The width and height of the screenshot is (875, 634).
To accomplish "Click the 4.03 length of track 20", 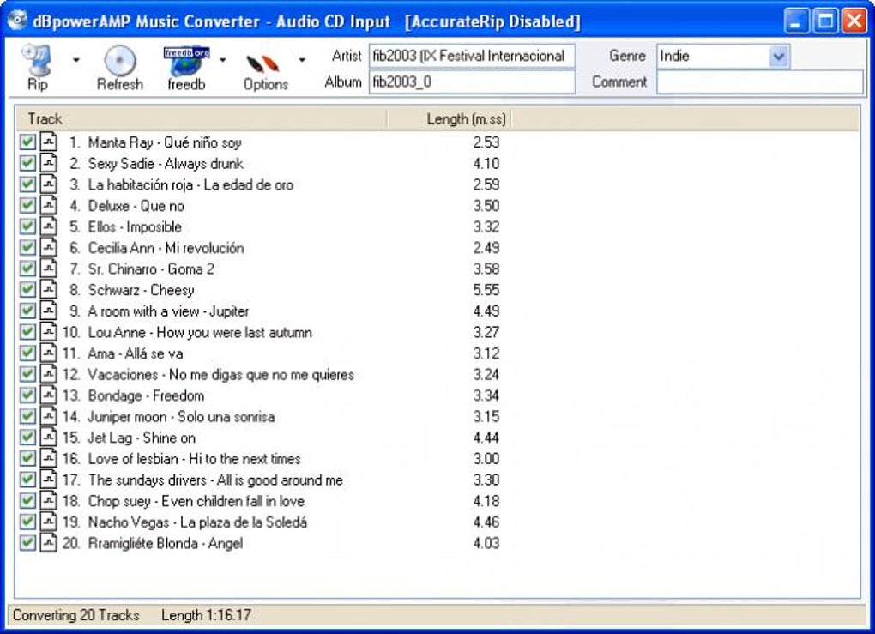I will (486, 544).
